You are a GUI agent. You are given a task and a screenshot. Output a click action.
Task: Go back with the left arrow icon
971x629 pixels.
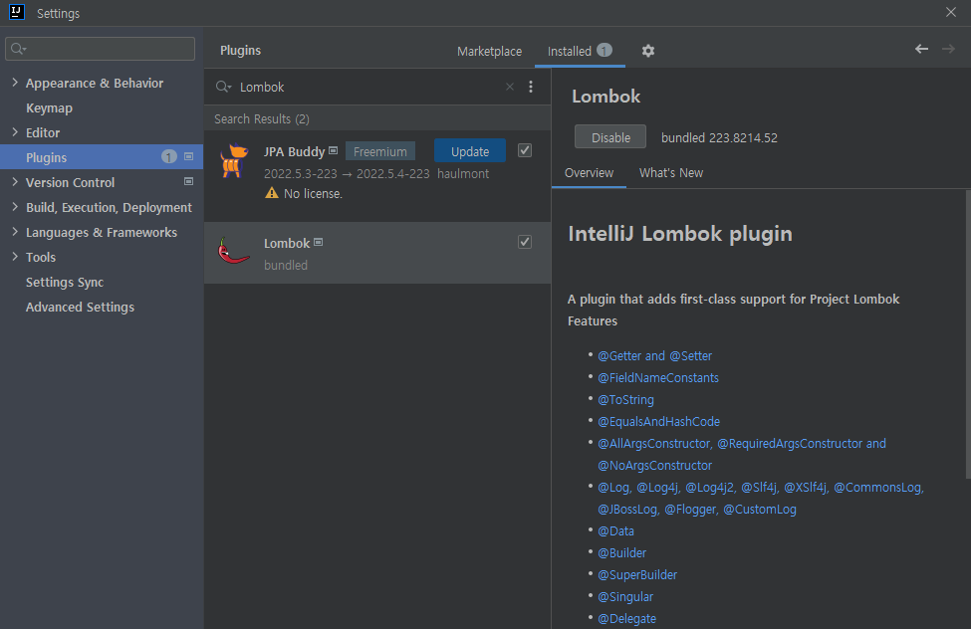(x=921, y=49)
